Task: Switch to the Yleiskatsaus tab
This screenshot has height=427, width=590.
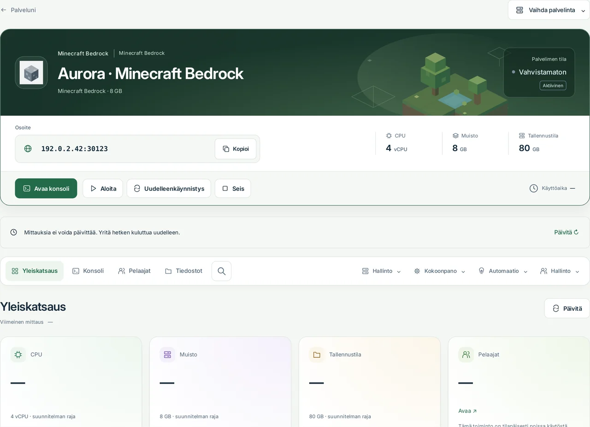Action: pos(35,271)
